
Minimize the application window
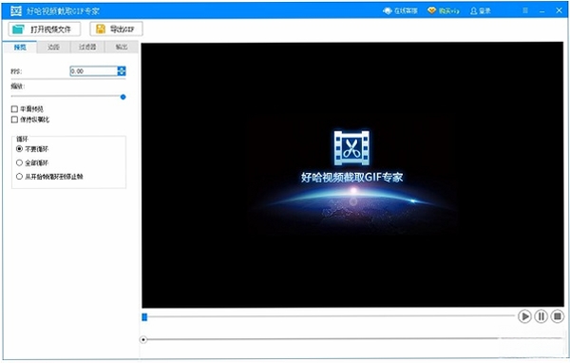point(542,10)
